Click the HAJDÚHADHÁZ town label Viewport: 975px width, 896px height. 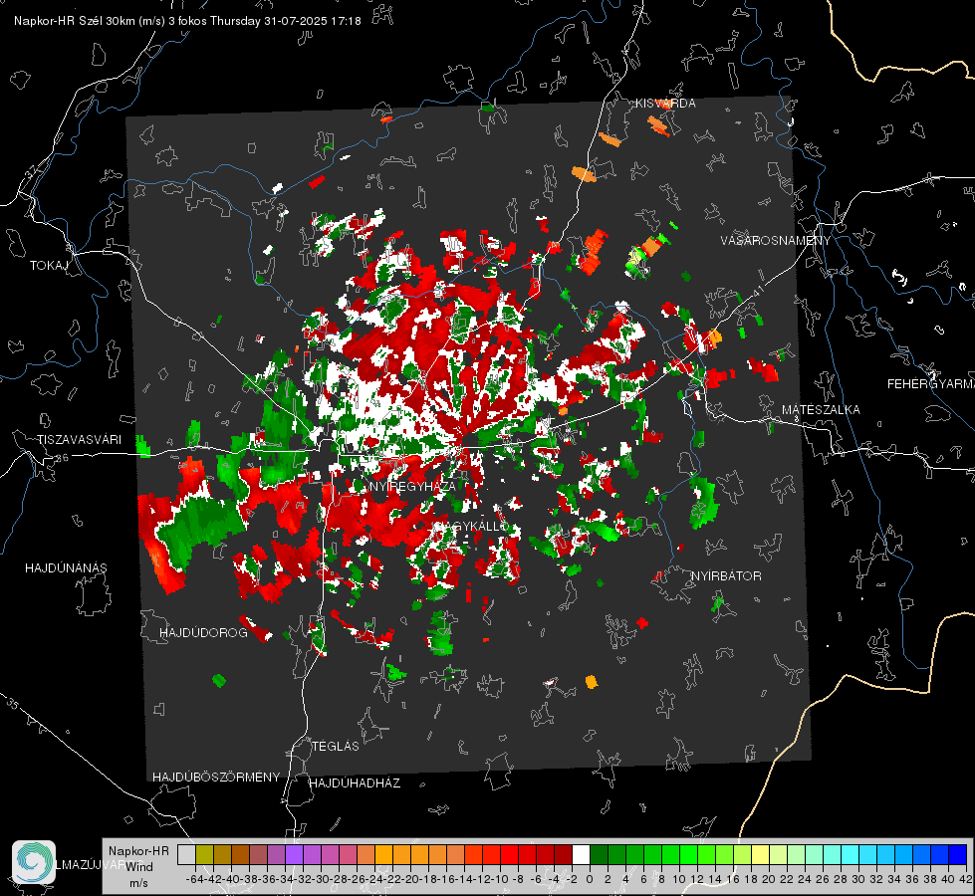click(x=355, y=784)
